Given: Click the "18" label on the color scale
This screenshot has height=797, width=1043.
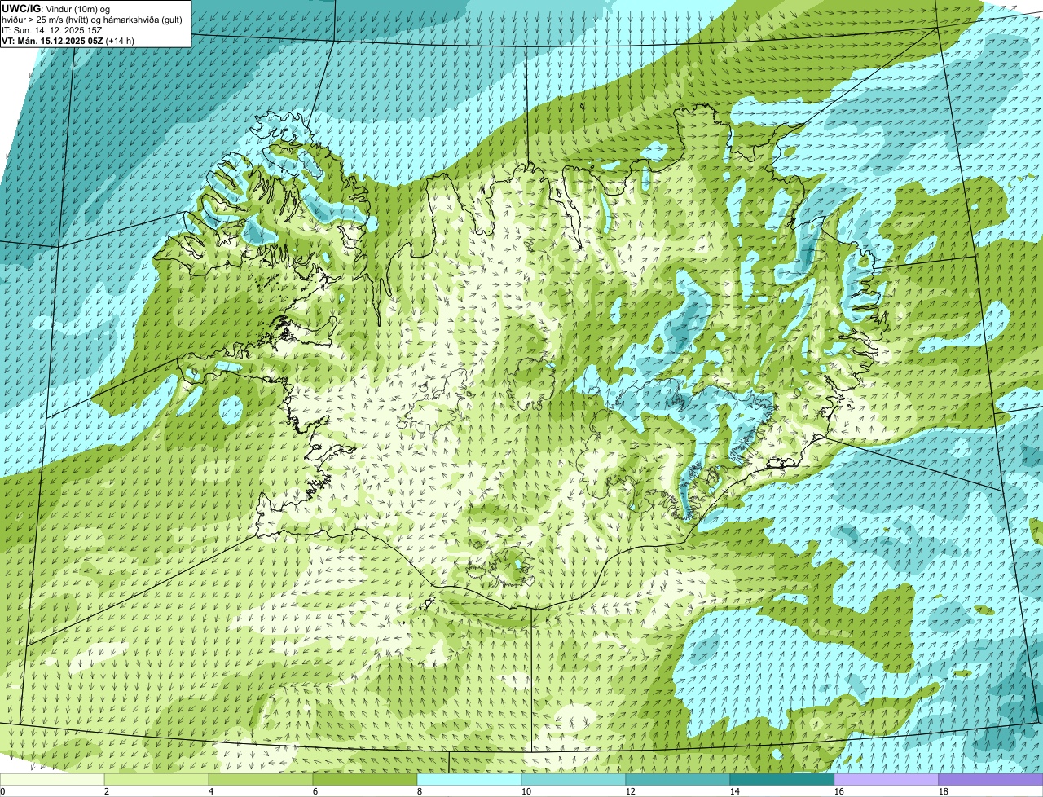Looking at the screenshot, I should pos(944,791).
